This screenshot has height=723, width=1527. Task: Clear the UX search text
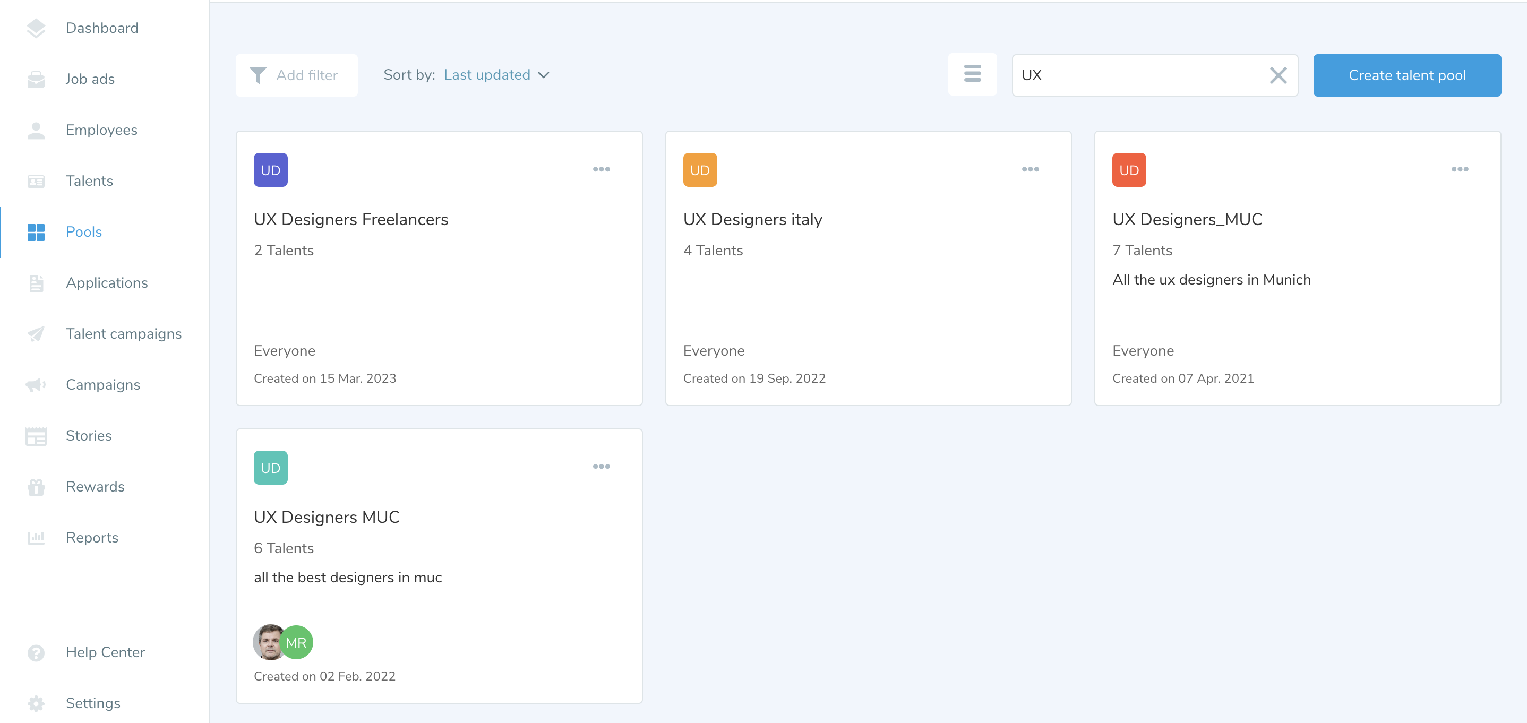coord(1278,75)
